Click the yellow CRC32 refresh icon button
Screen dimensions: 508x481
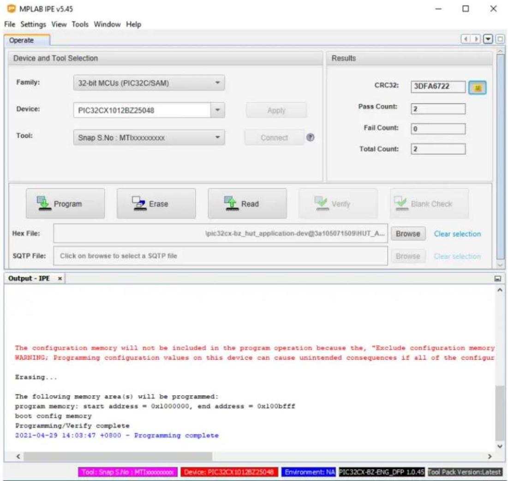(477, 88)
